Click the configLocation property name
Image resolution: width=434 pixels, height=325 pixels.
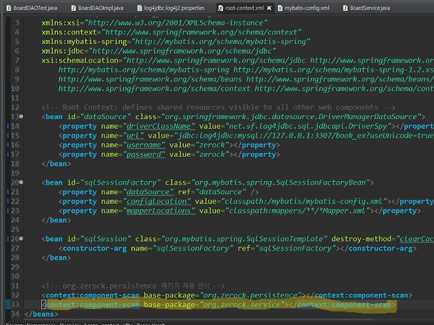(156, 201)
